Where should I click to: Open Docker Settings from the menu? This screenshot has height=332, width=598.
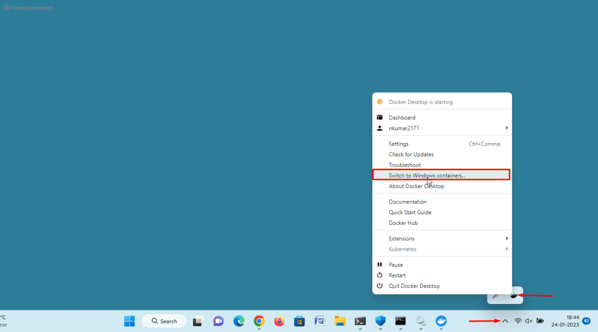pos(442,144)
